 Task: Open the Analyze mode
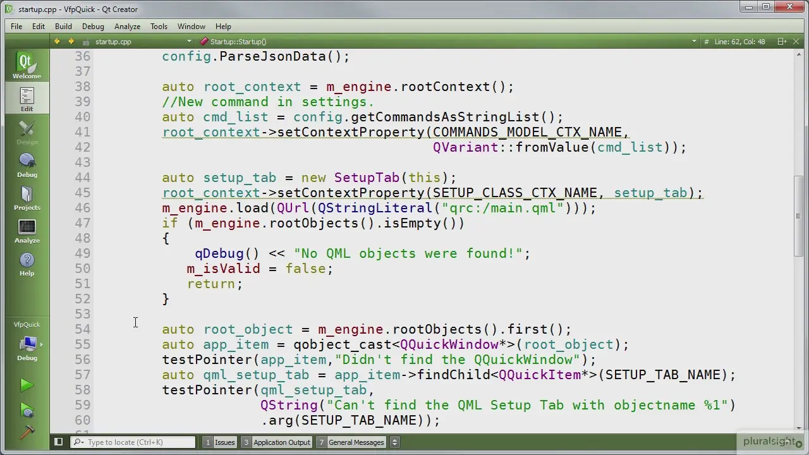click(x=27, y=230)
